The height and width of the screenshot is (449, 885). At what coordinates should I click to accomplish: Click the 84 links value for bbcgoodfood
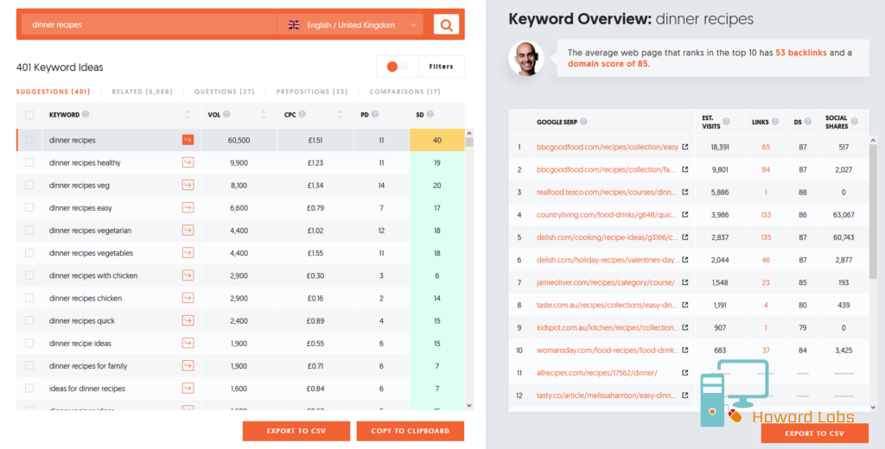(766, 169)
